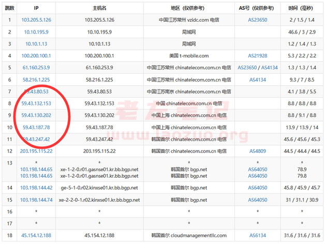The image size is (325, 244).
Task: Open the AS6134 link
Action: 258,236
